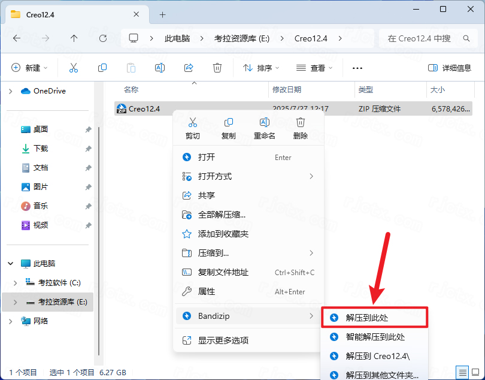Click the Share icon in toolbar
485x380 pixels.
[189, 68]
